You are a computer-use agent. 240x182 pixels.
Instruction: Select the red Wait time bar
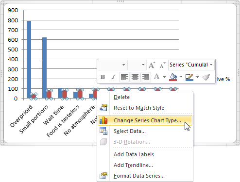point(65,94)
